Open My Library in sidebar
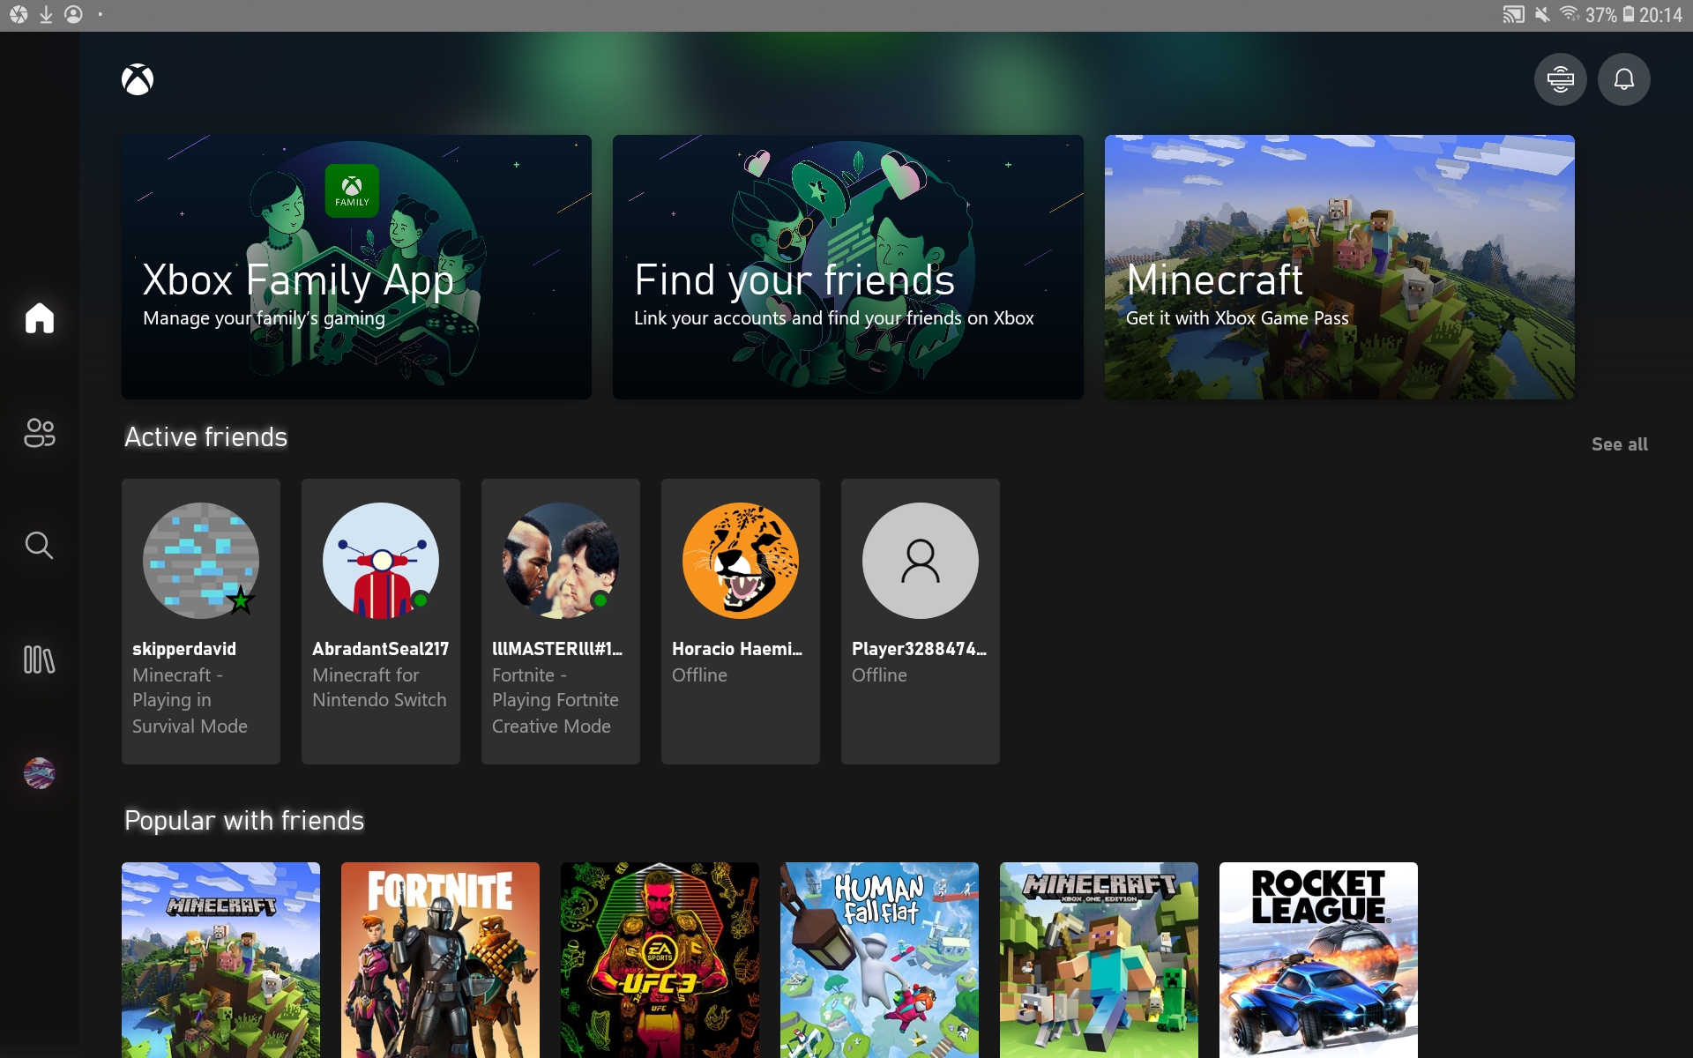Viewport: 1693px width, 1058px height. [40, 659]
